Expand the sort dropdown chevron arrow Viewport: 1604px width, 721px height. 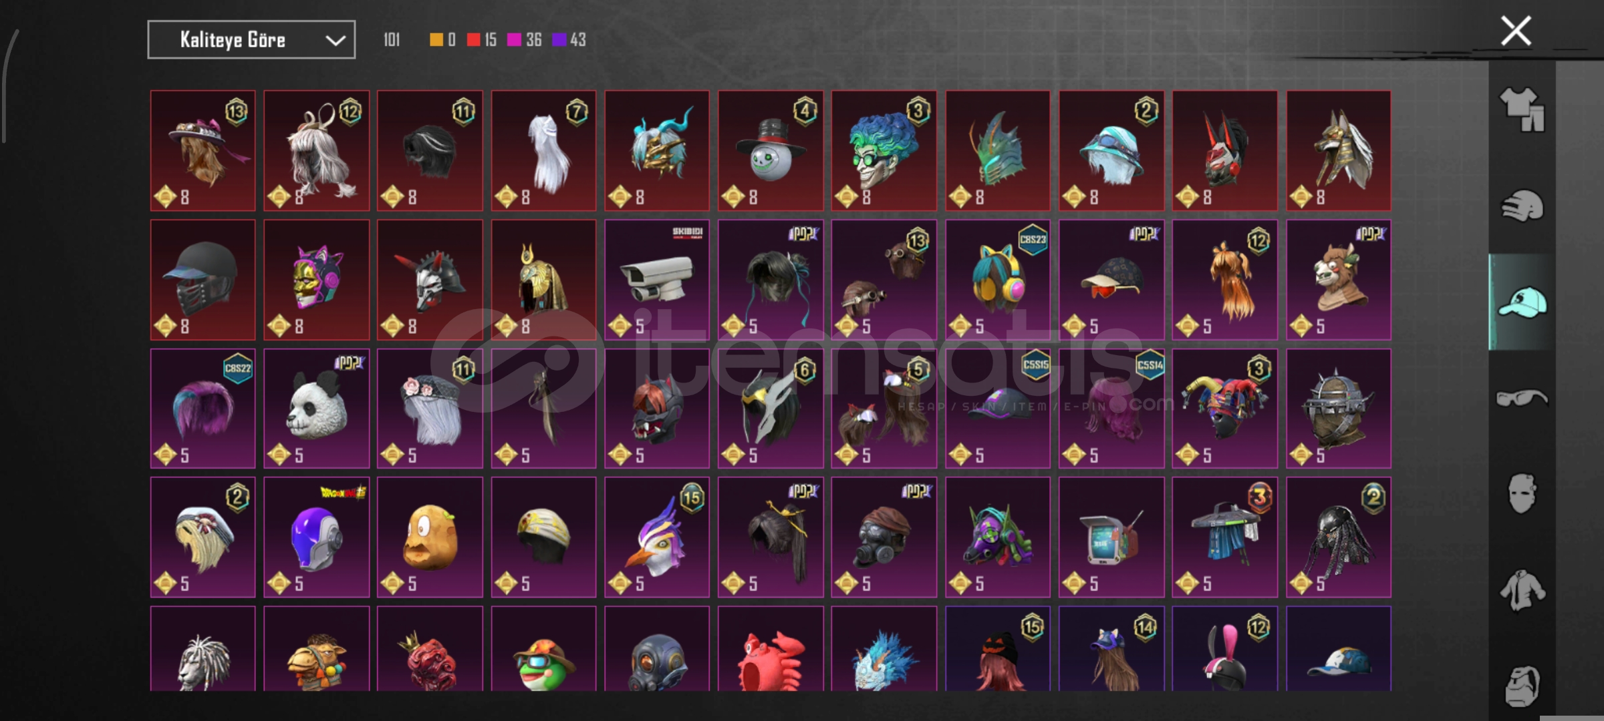(x=335, y=41)
